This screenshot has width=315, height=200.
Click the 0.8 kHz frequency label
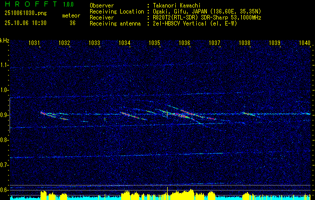(x=4, y=140)
